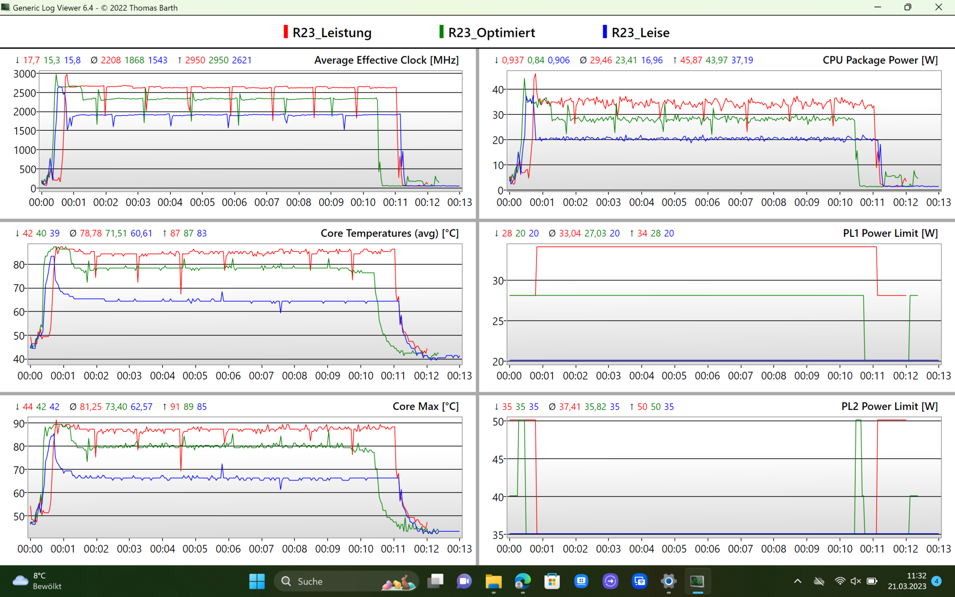Image resolution: width=955 pixels, height=597 pixels.
Task: Open the Teams Chat taskbar icon
Action: pos(464,581)
